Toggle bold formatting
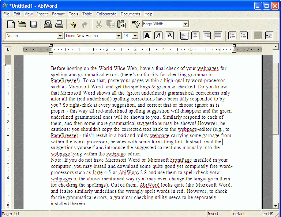The image size is (281, 217). click(x=147, y=36)
